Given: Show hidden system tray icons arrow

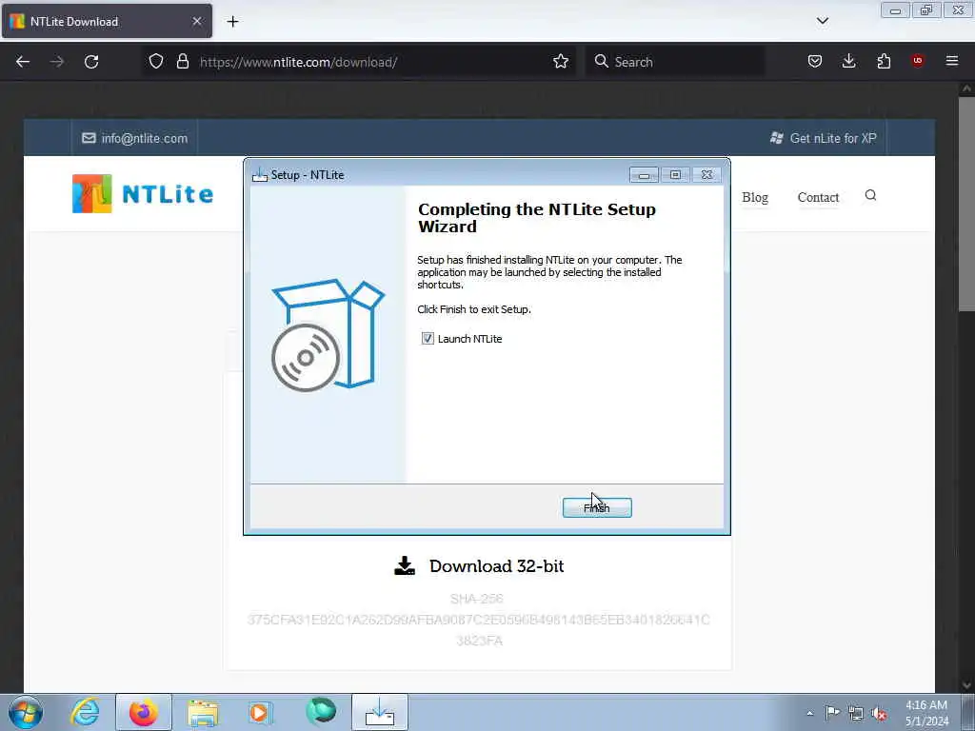Looking at the screenshot, I should point(809,713).
